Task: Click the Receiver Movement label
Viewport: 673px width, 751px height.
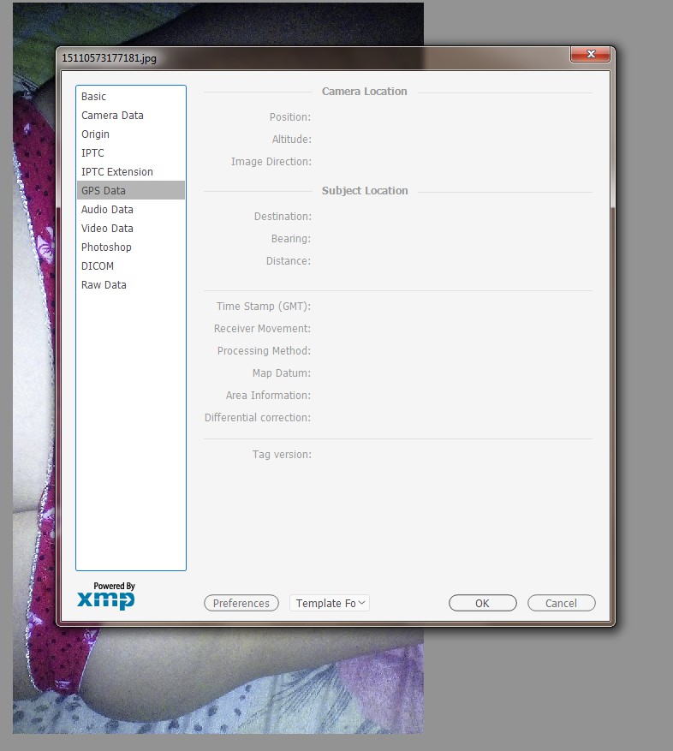Action: tap(262, 329)
